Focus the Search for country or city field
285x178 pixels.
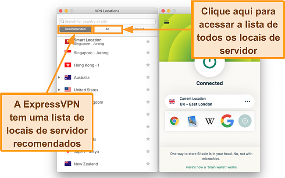pos(107,21)
